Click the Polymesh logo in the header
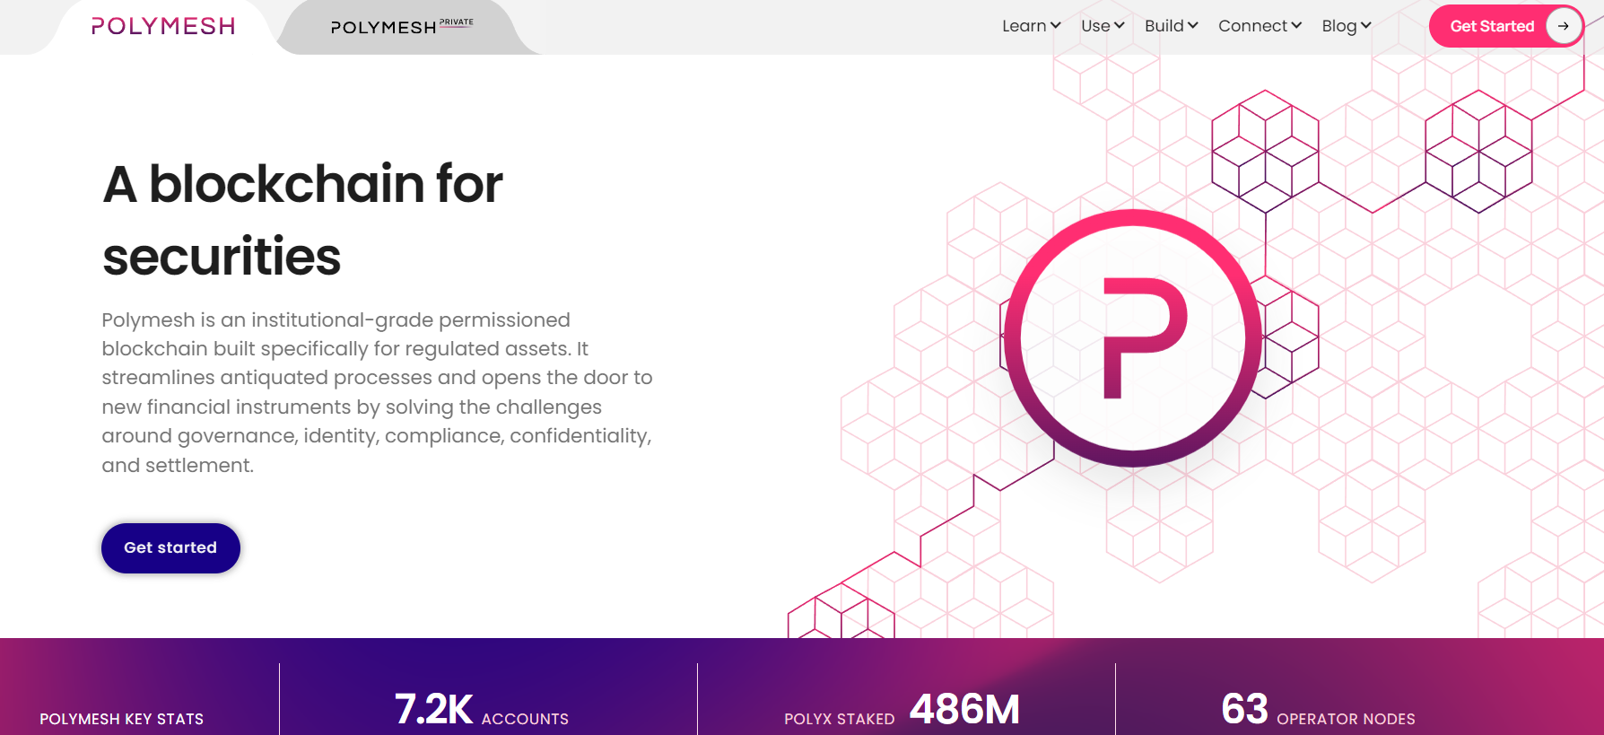 point(163,26)
